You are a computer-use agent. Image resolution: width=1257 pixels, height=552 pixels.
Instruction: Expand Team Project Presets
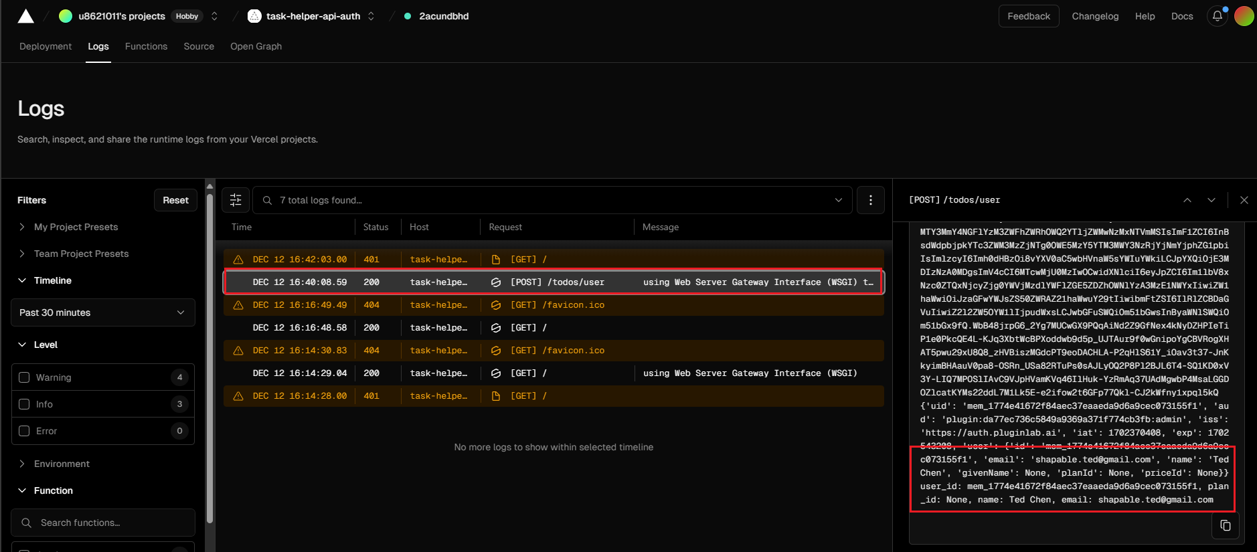click(x=73, y=254)
